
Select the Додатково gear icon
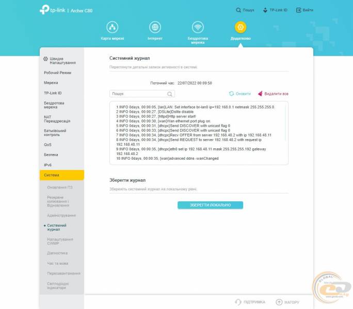click(240, 27)
